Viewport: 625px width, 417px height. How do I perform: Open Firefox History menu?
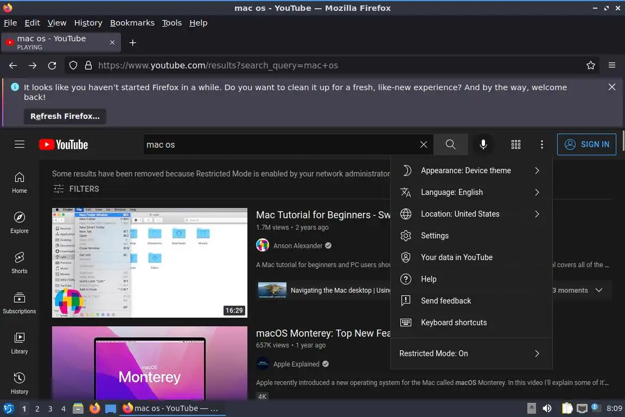click(x=88, y=23)
